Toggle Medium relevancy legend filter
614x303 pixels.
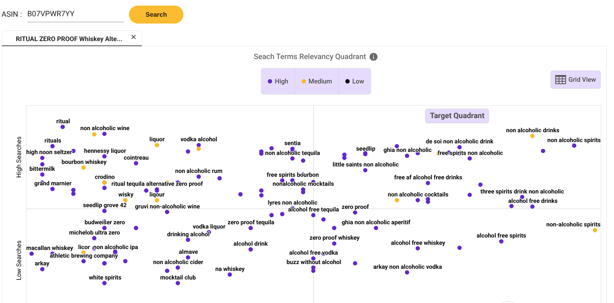click(x=317, y=81)
